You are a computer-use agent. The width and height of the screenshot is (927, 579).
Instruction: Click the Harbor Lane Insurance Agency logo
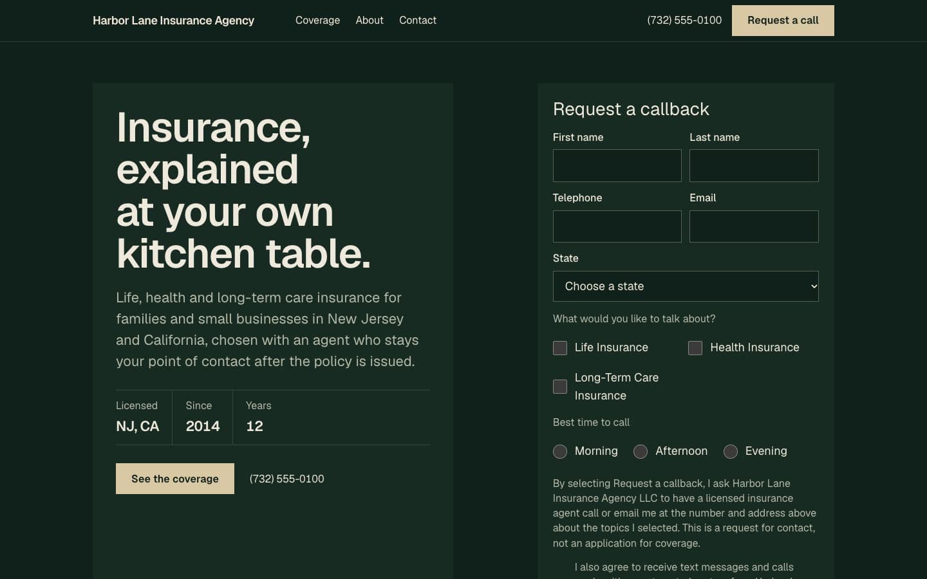[173, 21]
